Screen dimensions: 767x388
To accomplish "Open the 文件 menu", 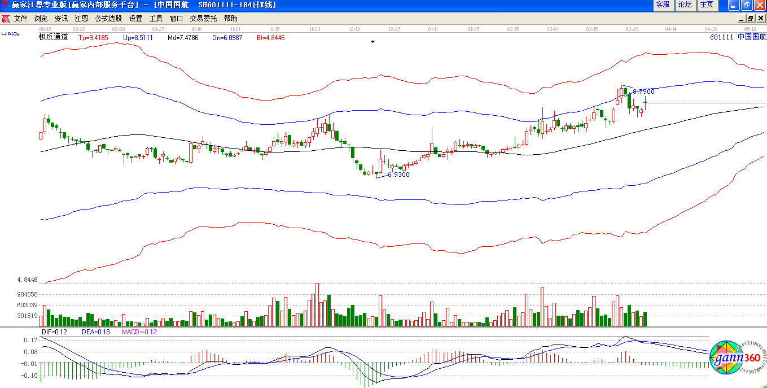I will [x=21, y=19].
